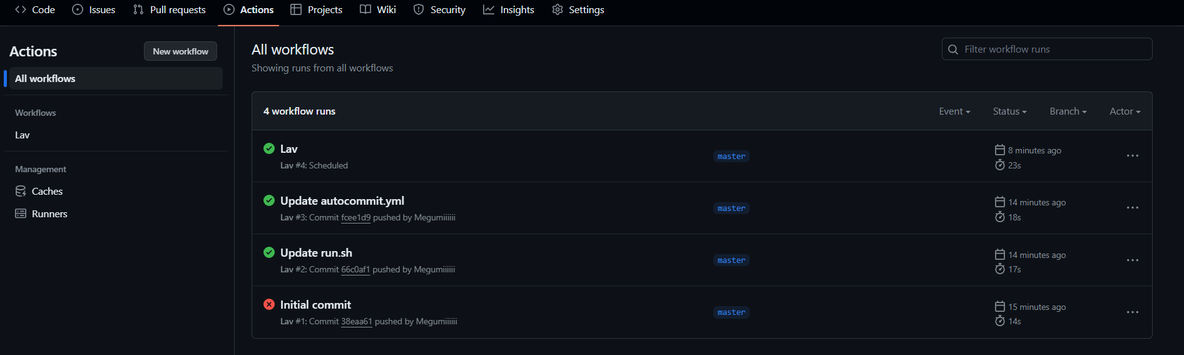1184x355 pixels.
Task: Open the Update autocommit.yml workflow run
Action: tap(342, 200)
